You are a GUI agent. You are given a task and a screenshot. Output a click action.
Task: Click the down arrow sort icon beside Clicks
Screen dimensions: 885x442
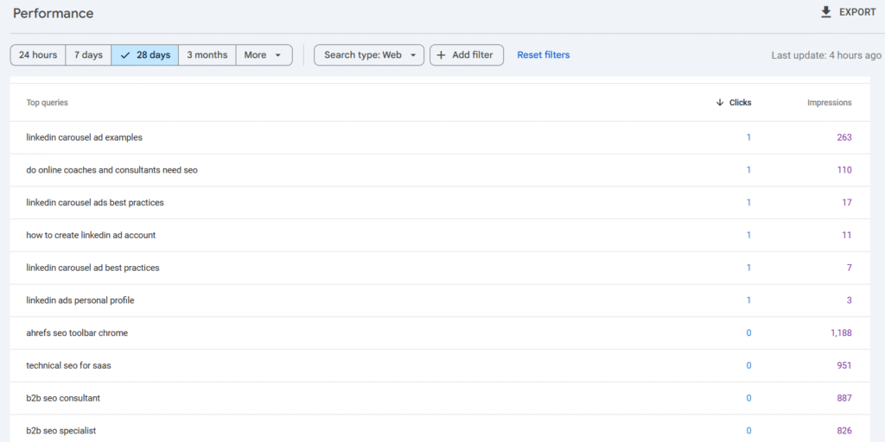click(720, 103)
